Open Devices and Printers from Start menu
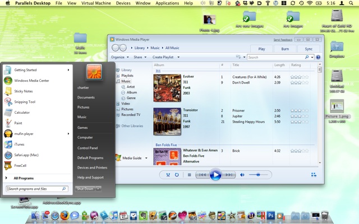Screen dimensions: 359x224 coord(92,168)
